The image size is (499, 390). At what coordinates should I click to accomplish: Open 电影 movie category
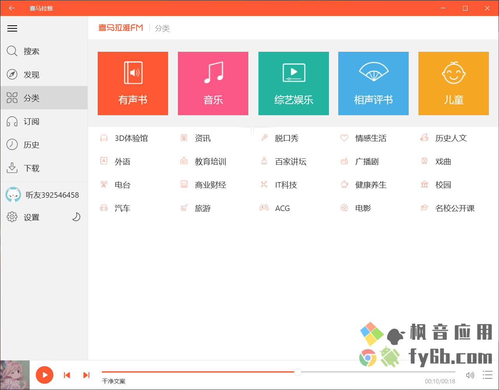(356, 208)
